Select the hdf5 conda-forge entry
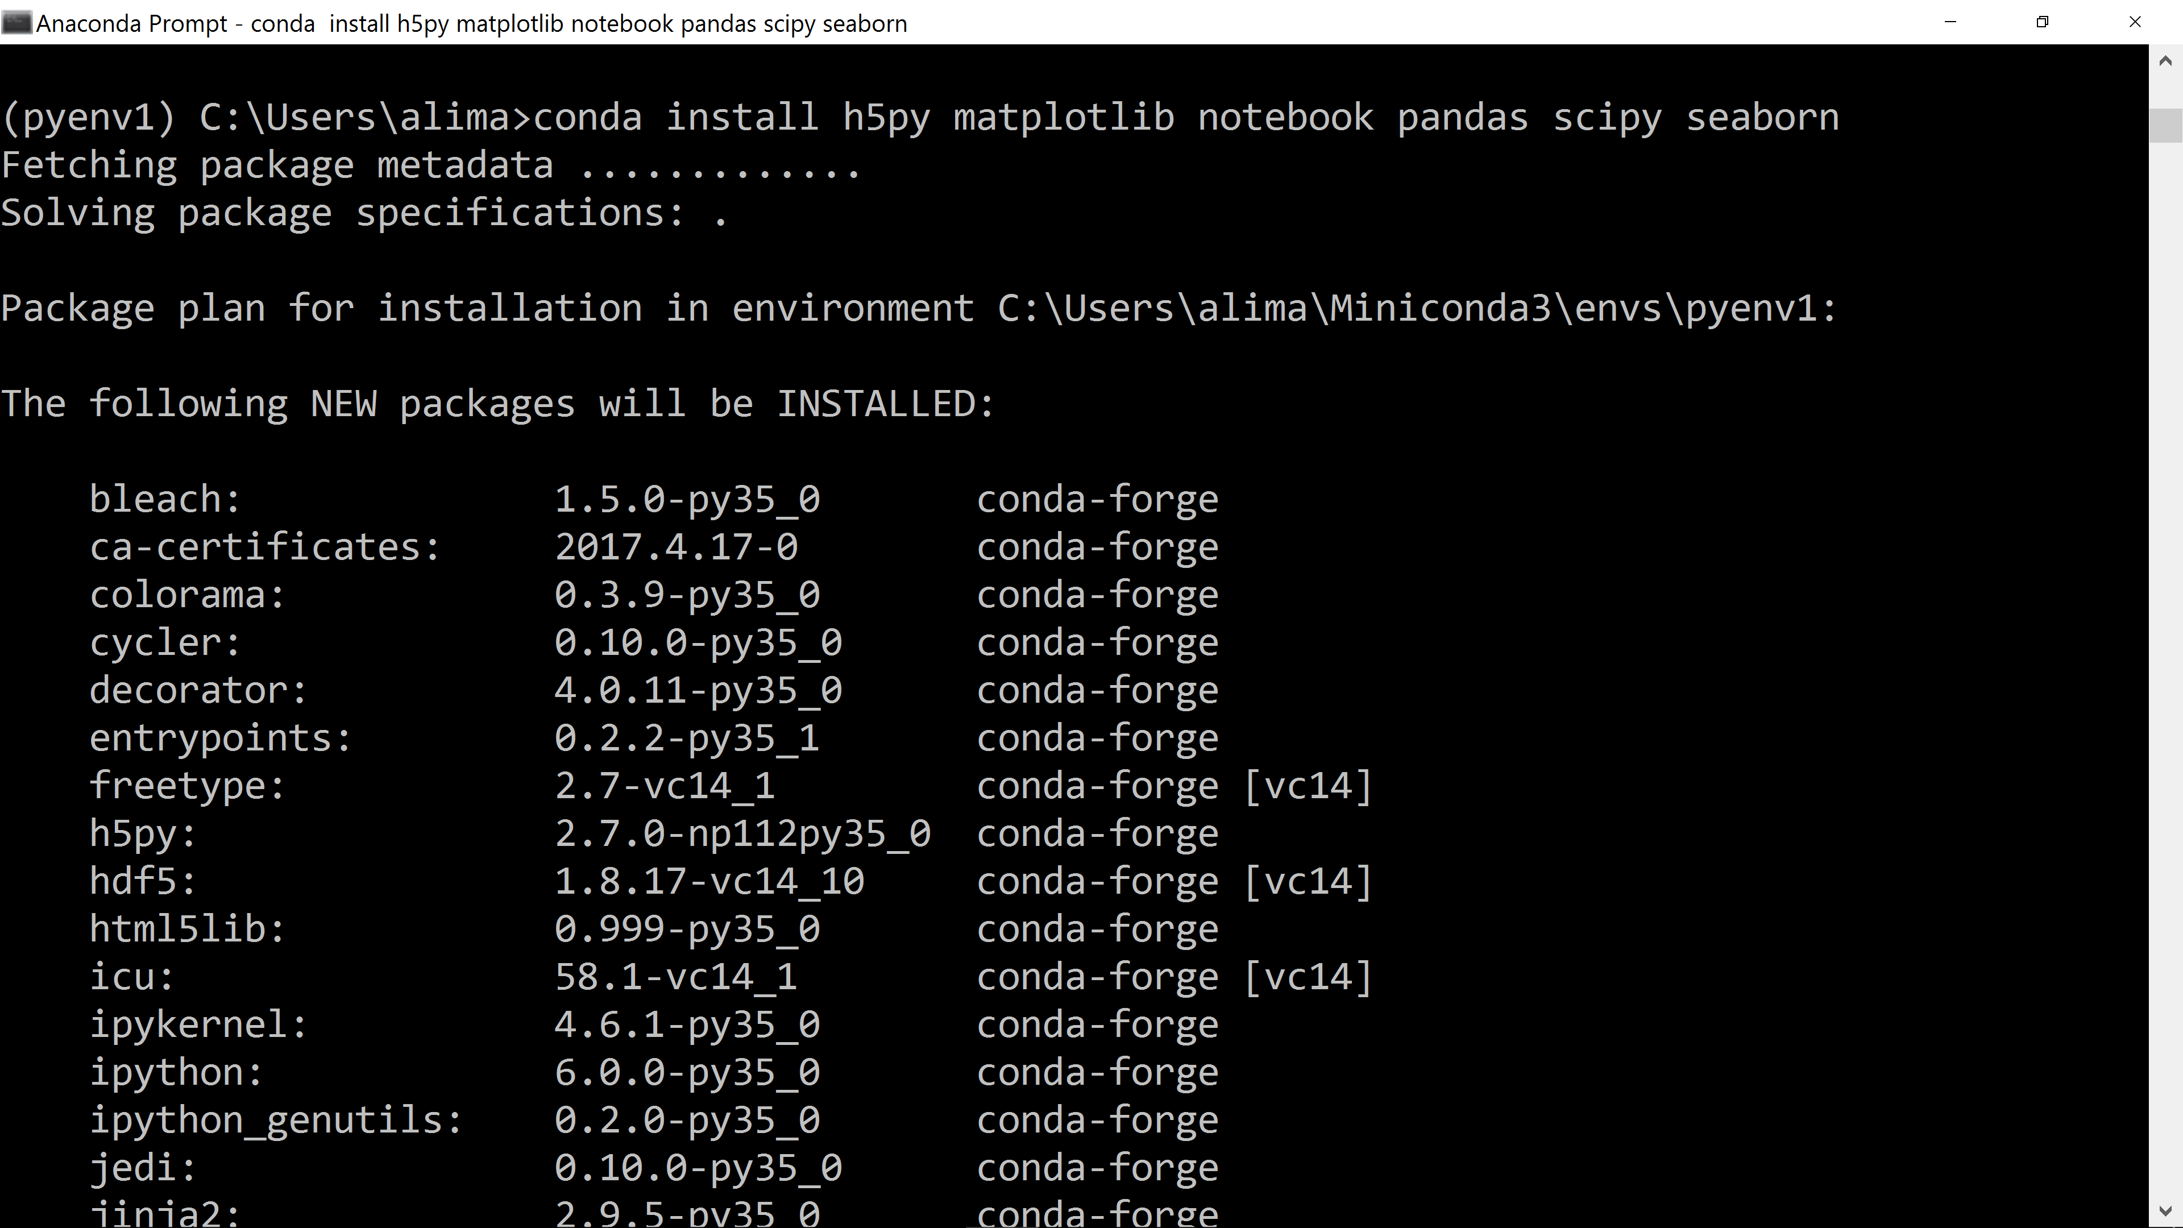 point(1097,881)
